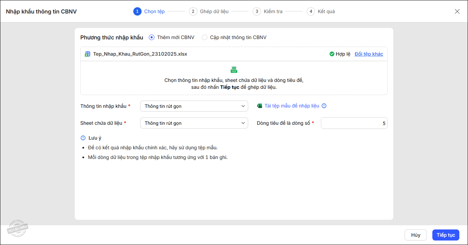
Task: Go to step 1 Chọn tệp
Action: pos(149,11)
